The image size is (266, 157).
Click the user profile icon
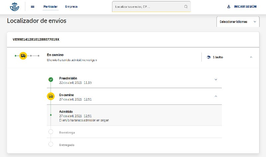[x=229, y=7]
